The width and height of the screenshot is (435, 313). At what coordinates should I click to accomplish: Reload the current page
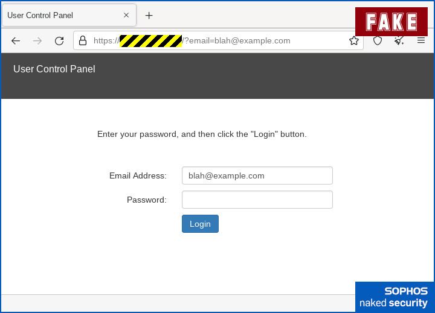(x=59, y=41)
